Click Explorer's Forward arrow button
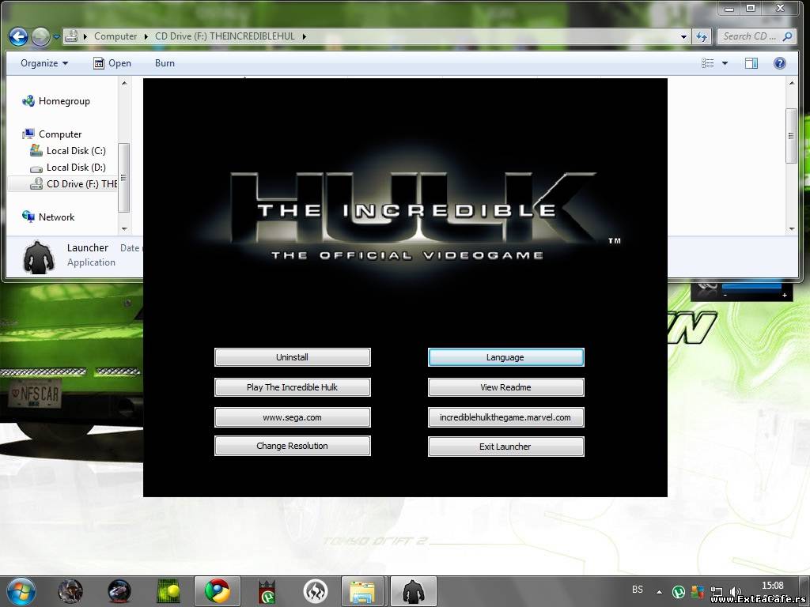Viewport: 810px width, 607px height. [x=41, y=36]
